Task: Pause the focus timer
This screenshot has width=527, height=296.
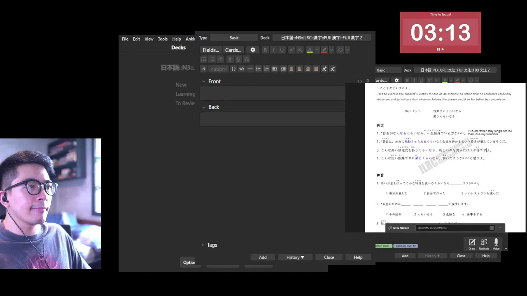Action: pos(438,49)
